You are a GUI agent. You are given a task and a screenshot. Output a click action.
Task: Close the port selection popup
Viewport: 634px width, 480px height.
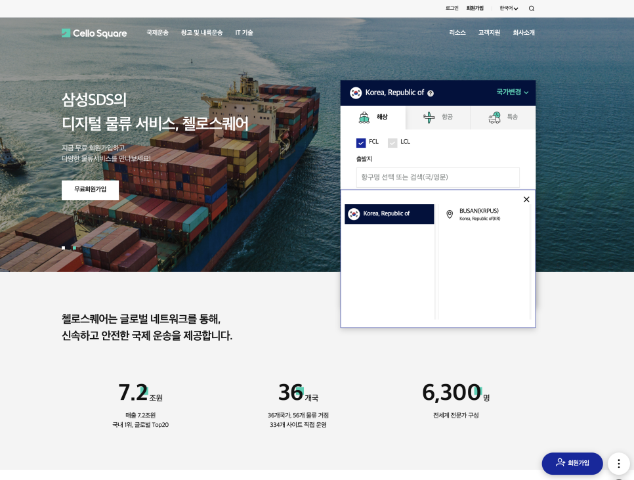click(526, 200)
